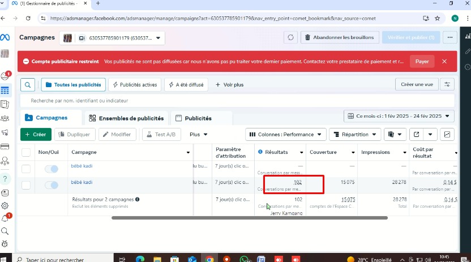The image size is (471, 262).
Task: Open the reports icon dropdown
Action: tap(395, 135)
